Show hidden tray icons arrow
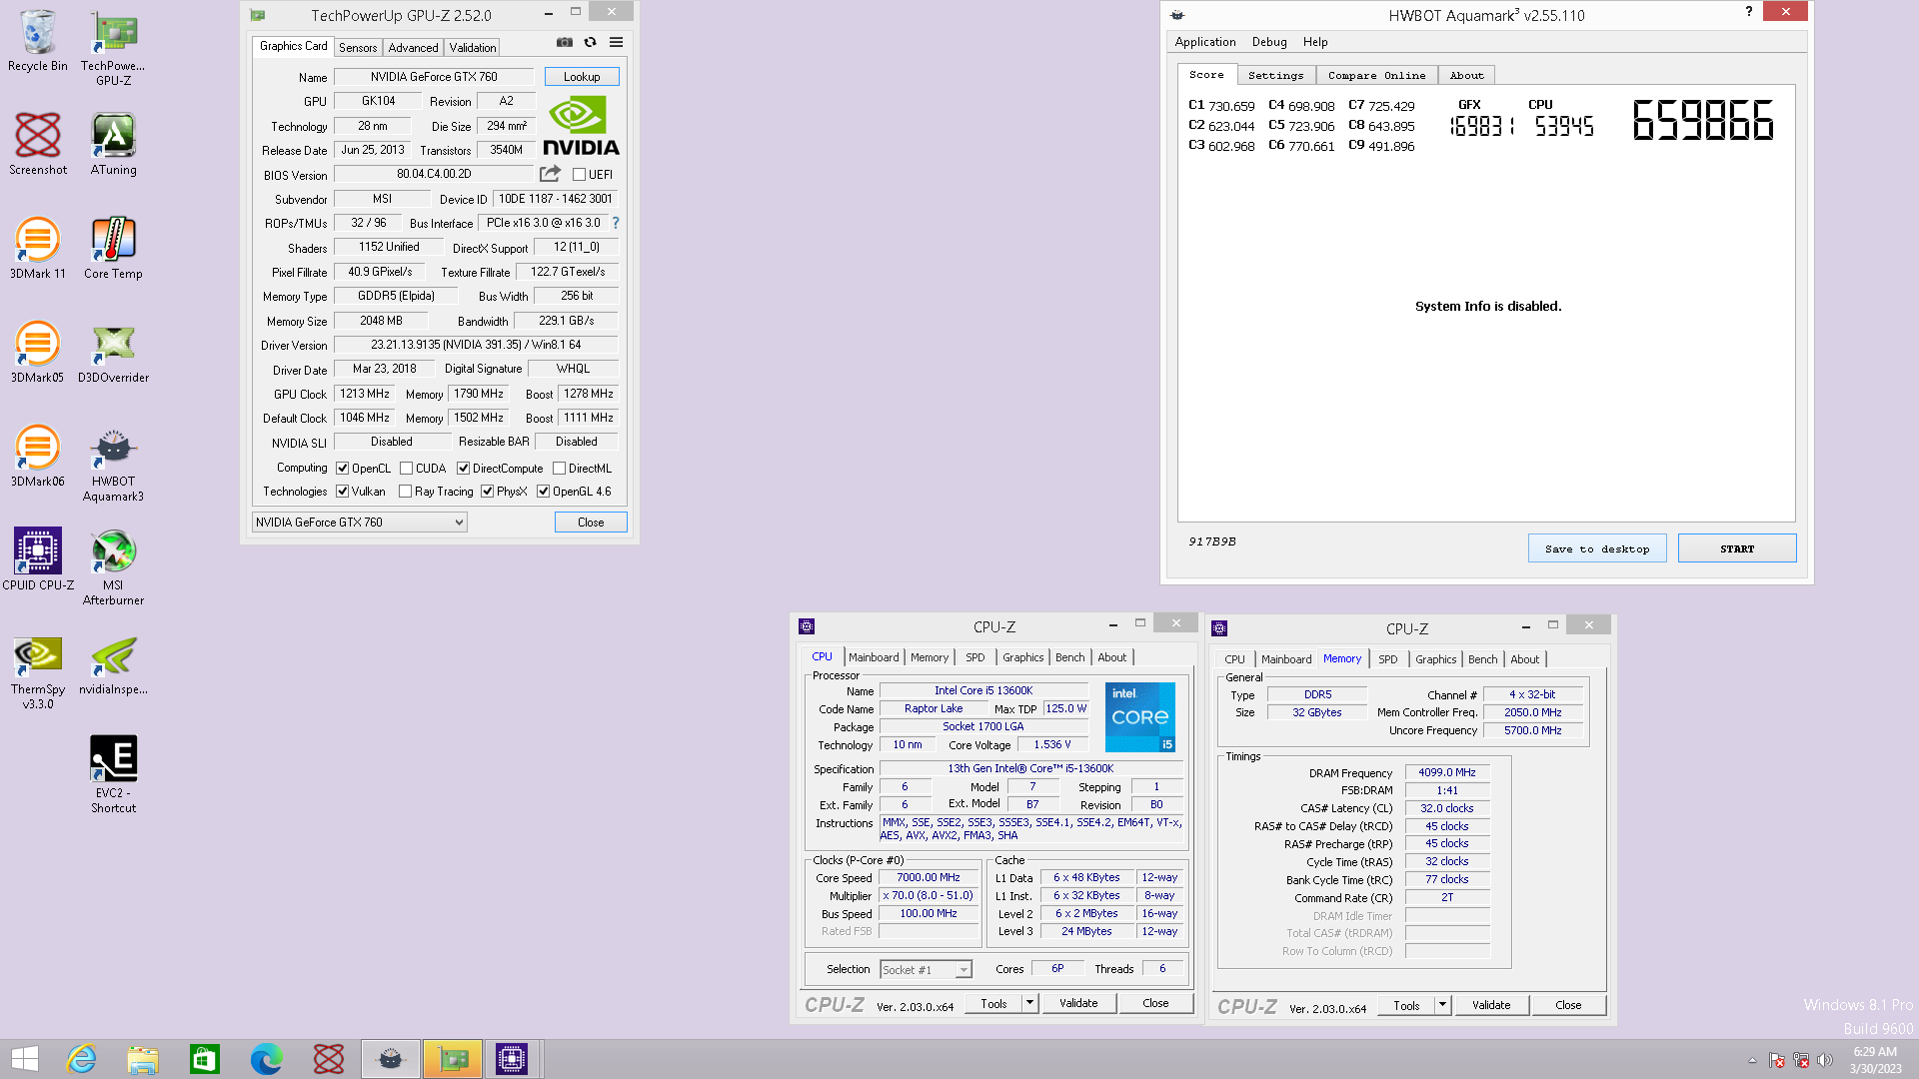This screenshot has height=1079, width=1919. pos(1752,1060)
